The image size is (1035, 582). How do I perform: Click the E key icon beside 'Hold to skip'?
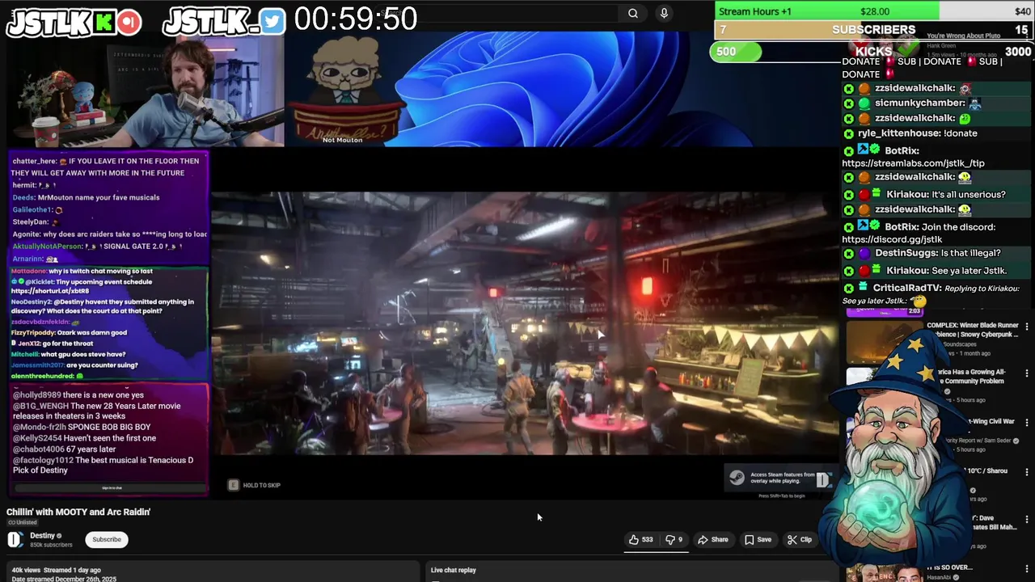tap(234, 485)
